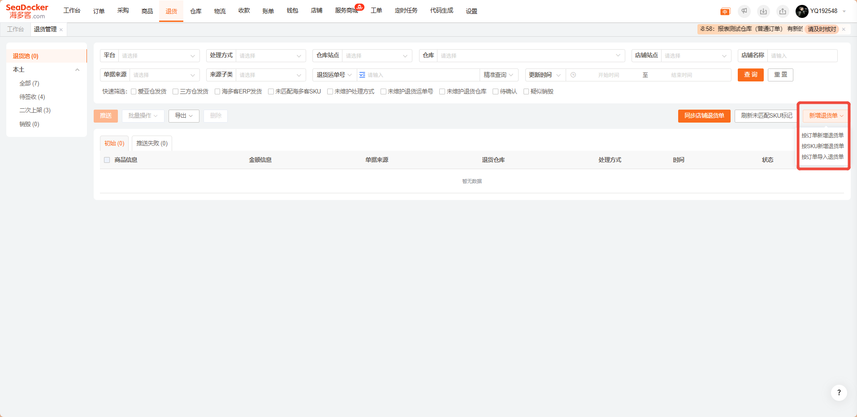
Task: Click the 结束时间 date input
Action: click(681, 75)
